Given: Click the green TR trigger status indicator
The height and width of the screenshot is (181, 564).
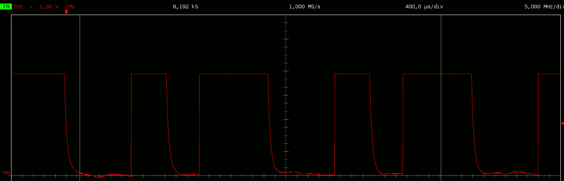Looking at the screenshot, I should 6,7.
